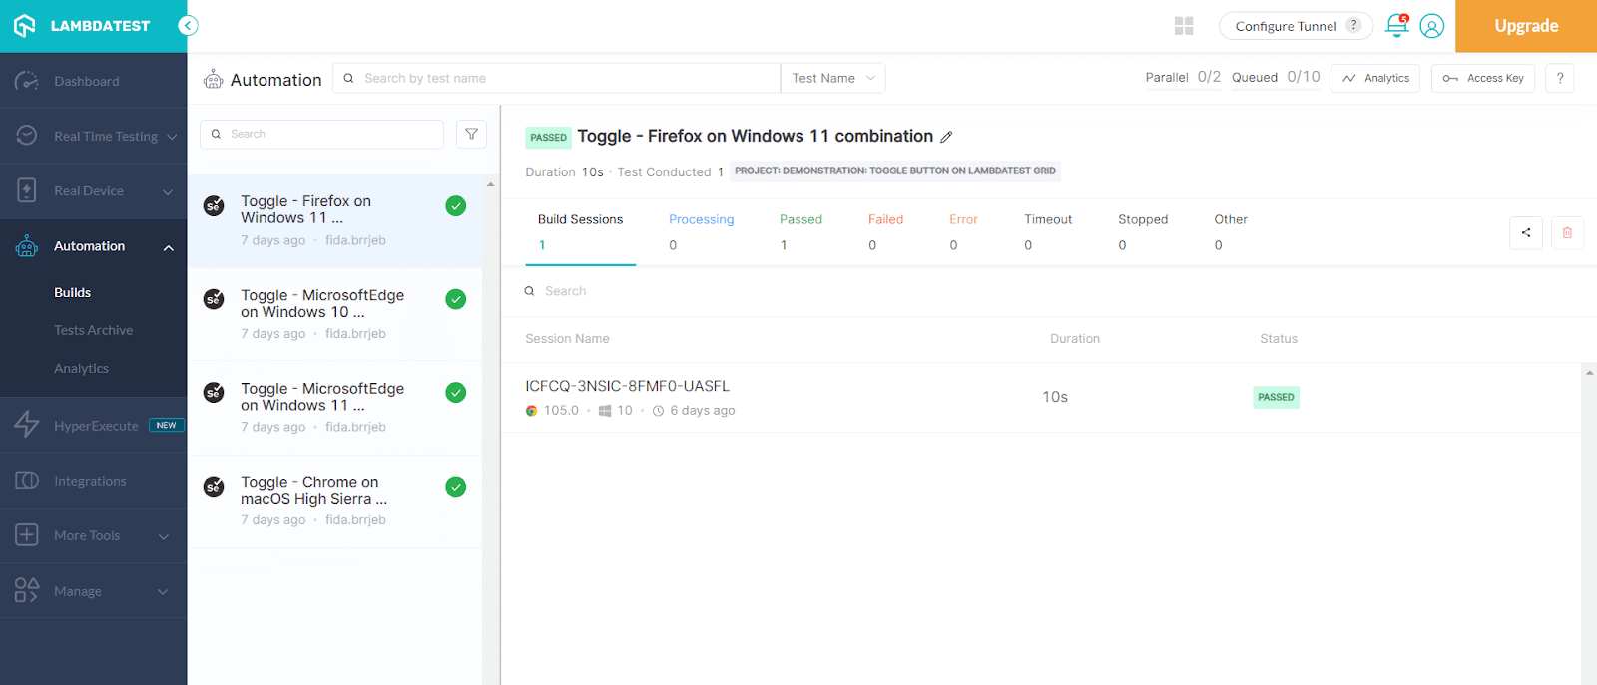Select the Build Sessions tab
Screen dimensions: 1597x685
(580, 232)
